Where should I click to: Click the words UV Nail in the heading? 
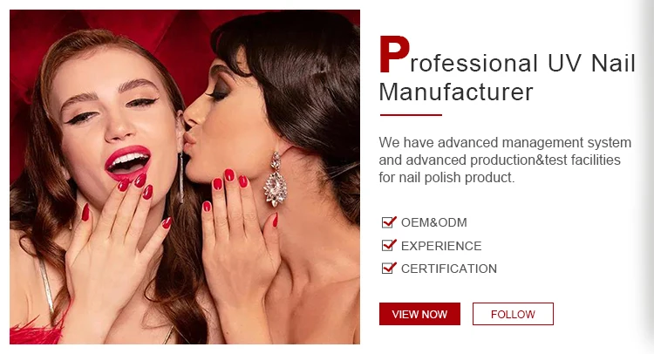coord(591,64)
